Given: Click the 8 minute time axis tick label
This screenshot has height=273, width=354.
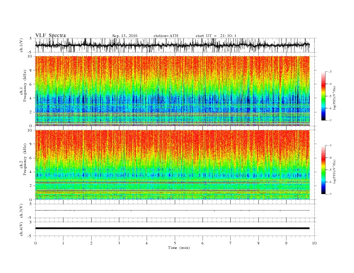Looking at the screenshot, I should click(258, 243).
